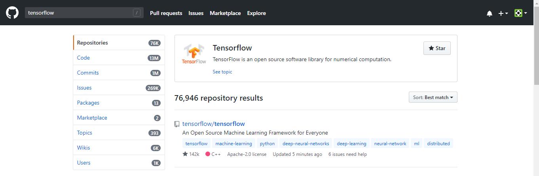The width and height of the screenshot is (539, 176).
Task: Show Commits search results
Action: [119, 73]
